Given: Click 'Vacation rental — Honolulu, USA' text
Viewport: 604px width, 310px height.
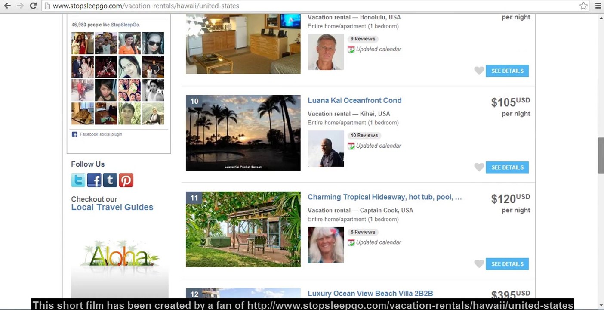Looking at the screenshot, I should pyautogui.click(x=354, y=17).
